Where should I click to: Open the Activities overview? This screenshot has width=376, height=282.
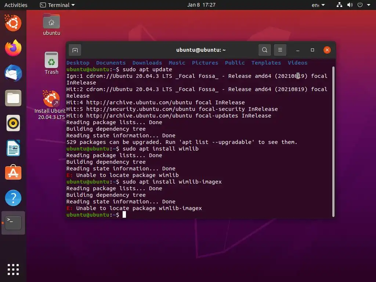point(16,5)
